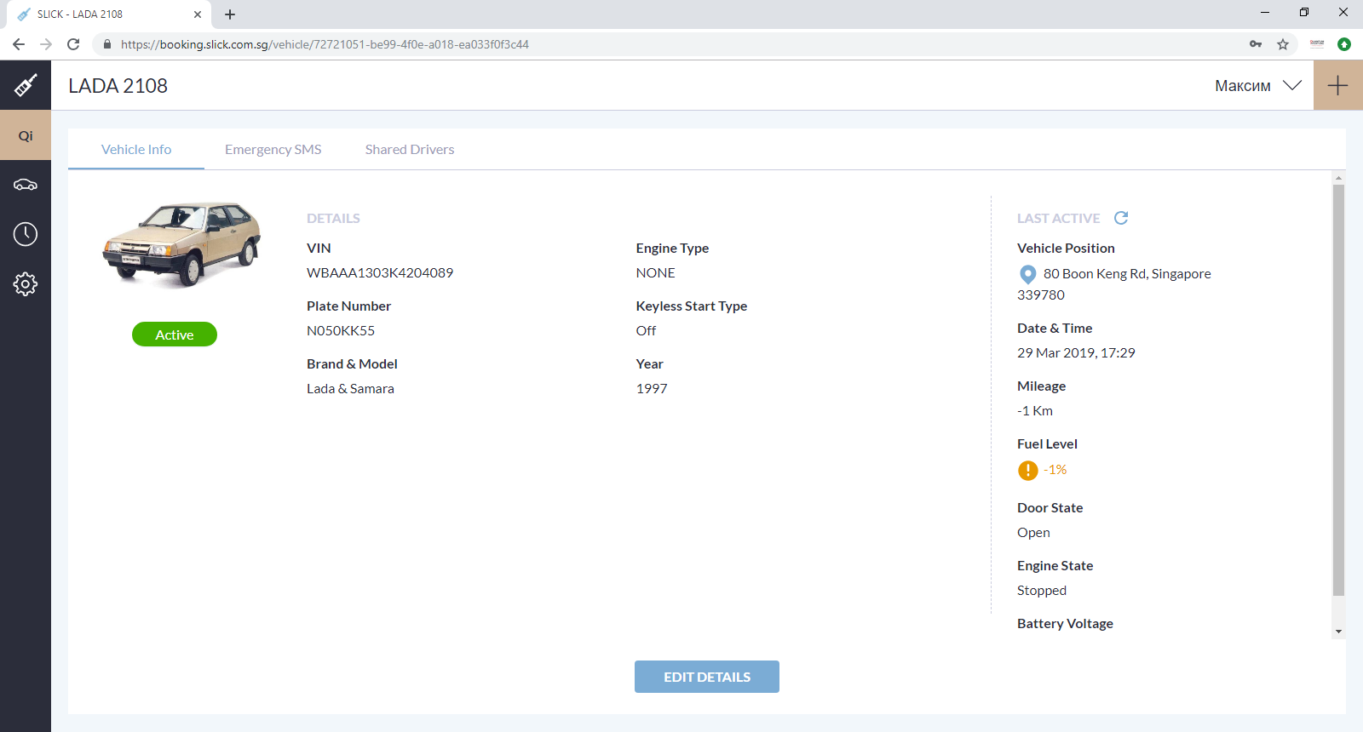Go back in browser
The height and width of the screenshot is (732, 1363).
[x=19, y=44]
